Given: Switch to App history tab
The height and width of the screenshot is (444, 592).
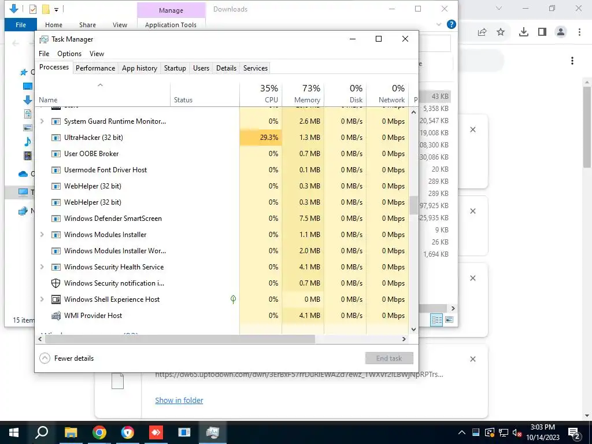Looking at the screenshot, I should point(139,68).
